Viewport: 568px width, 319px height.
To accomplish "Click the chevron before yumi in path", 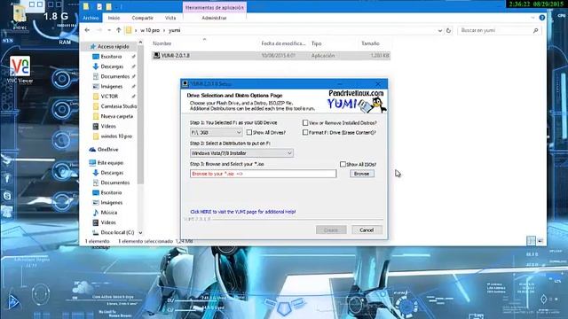I will (164, 30).
